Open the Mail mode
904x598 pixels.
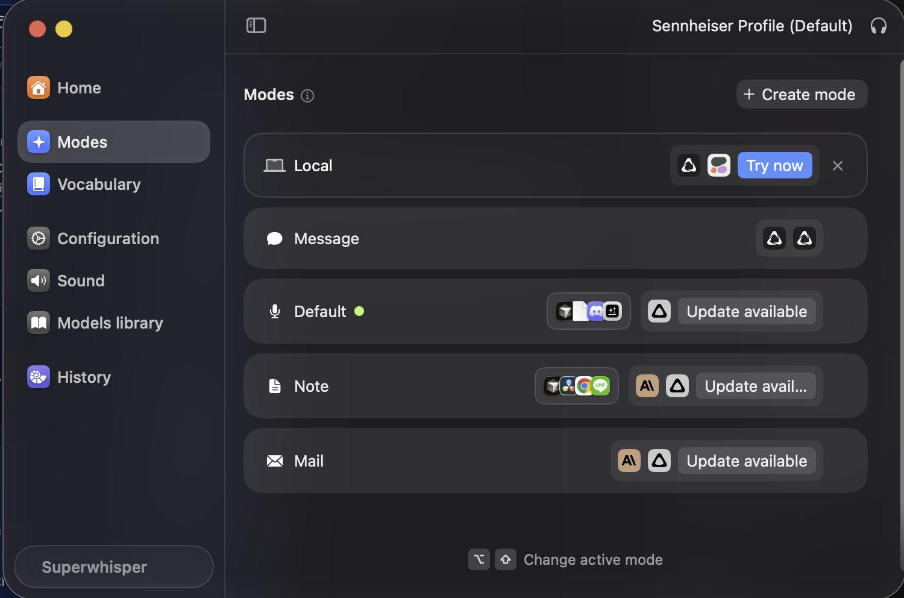(555, 461)
